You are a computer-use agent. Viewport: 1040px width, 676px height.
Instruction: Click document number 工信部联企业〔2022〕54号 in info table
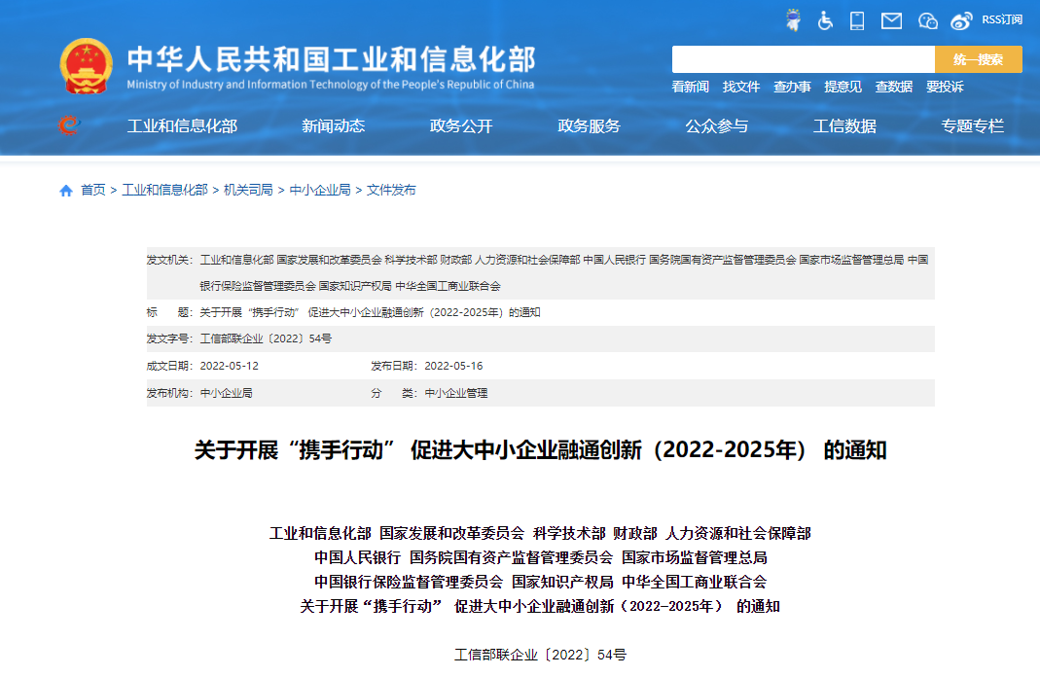pyautogui.click(x=266, y=339)
